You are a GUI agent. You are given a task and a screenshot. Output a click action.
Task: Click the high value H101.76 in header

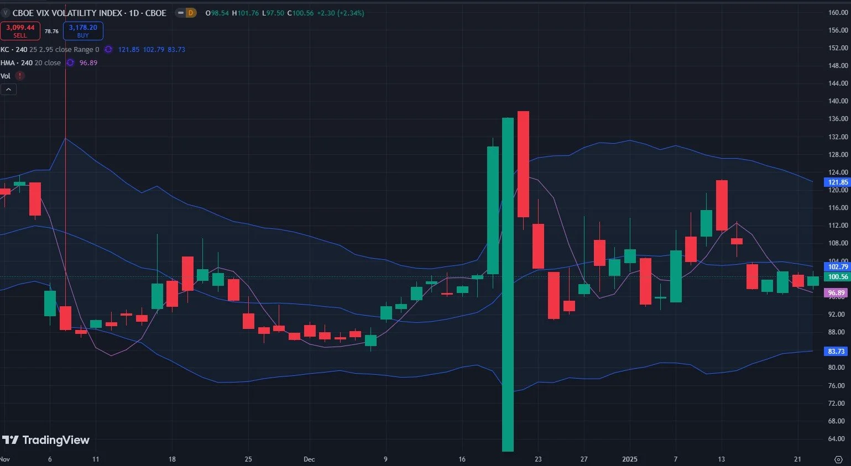coord(246,13)
